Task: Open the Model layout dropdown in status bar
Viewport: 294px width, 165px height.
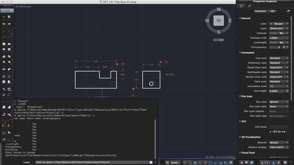Action: pos(175,163)
